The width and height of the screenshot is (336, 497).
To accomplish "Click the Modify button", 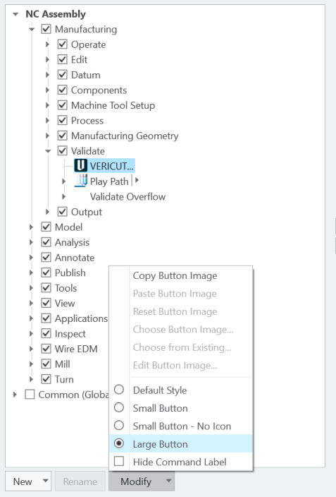I will click(136, 481).
